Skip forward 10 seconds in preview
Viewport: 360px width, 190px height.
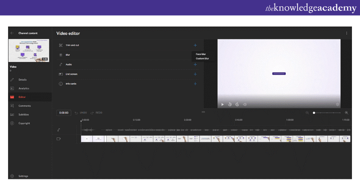pos(237,104)
